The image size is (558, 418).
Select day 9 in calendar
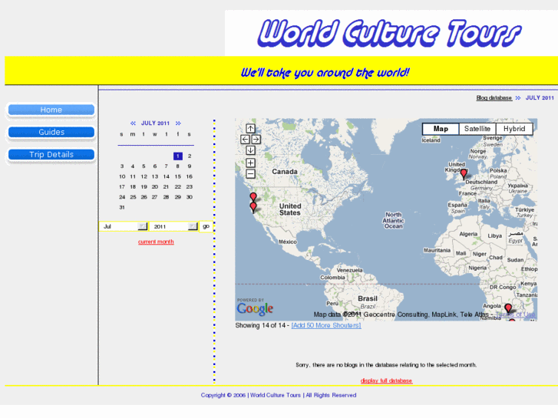pyautogui.click(x=190, y=166)
